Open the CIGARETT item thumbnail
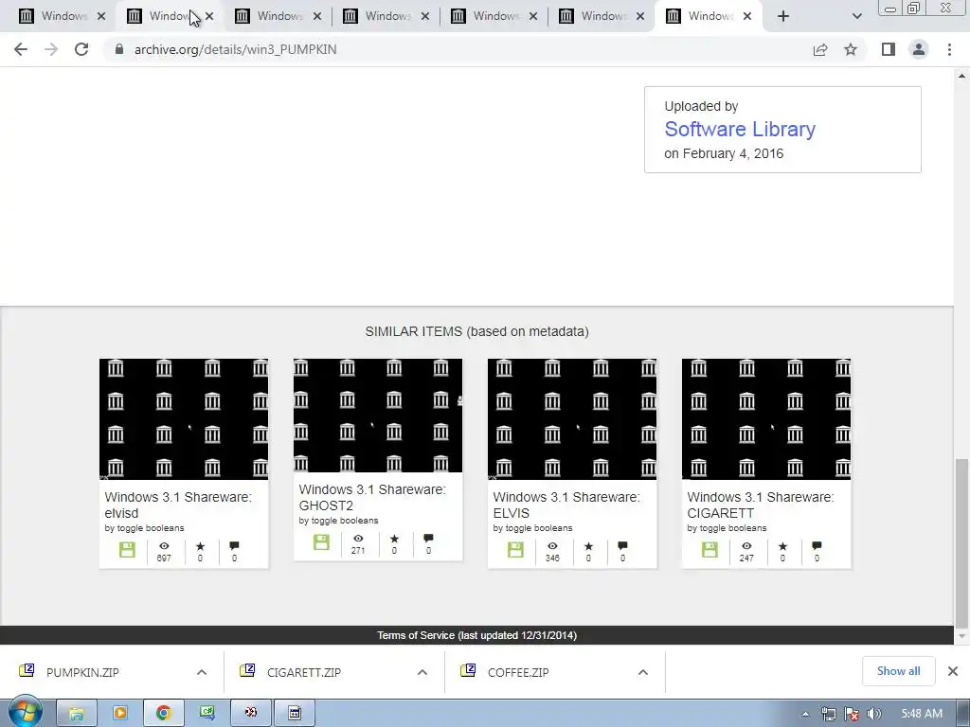Image resolution: width=970 pixels, height=727 pixels. (766, 419)
